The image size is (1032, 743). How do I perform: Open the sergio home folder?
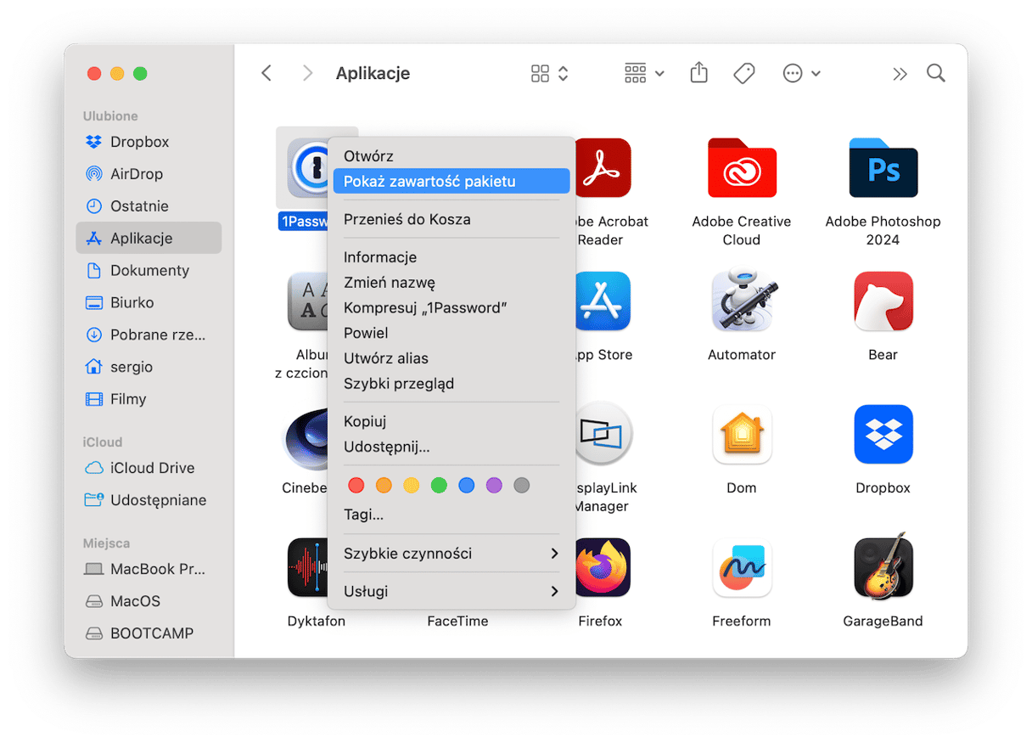click(x=149, y=367)
